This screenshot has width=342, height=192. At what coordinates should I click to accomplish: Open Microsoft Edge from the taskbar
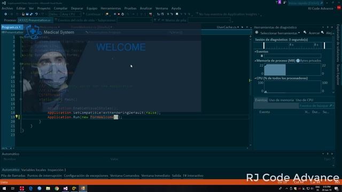coord(30,188)
